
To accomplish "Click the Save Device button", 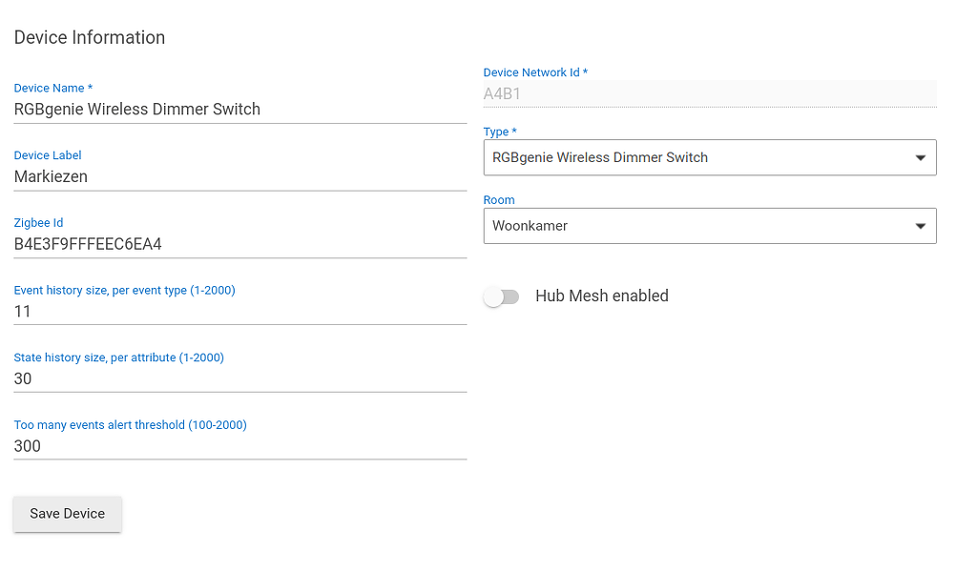I will coord(67,514).
